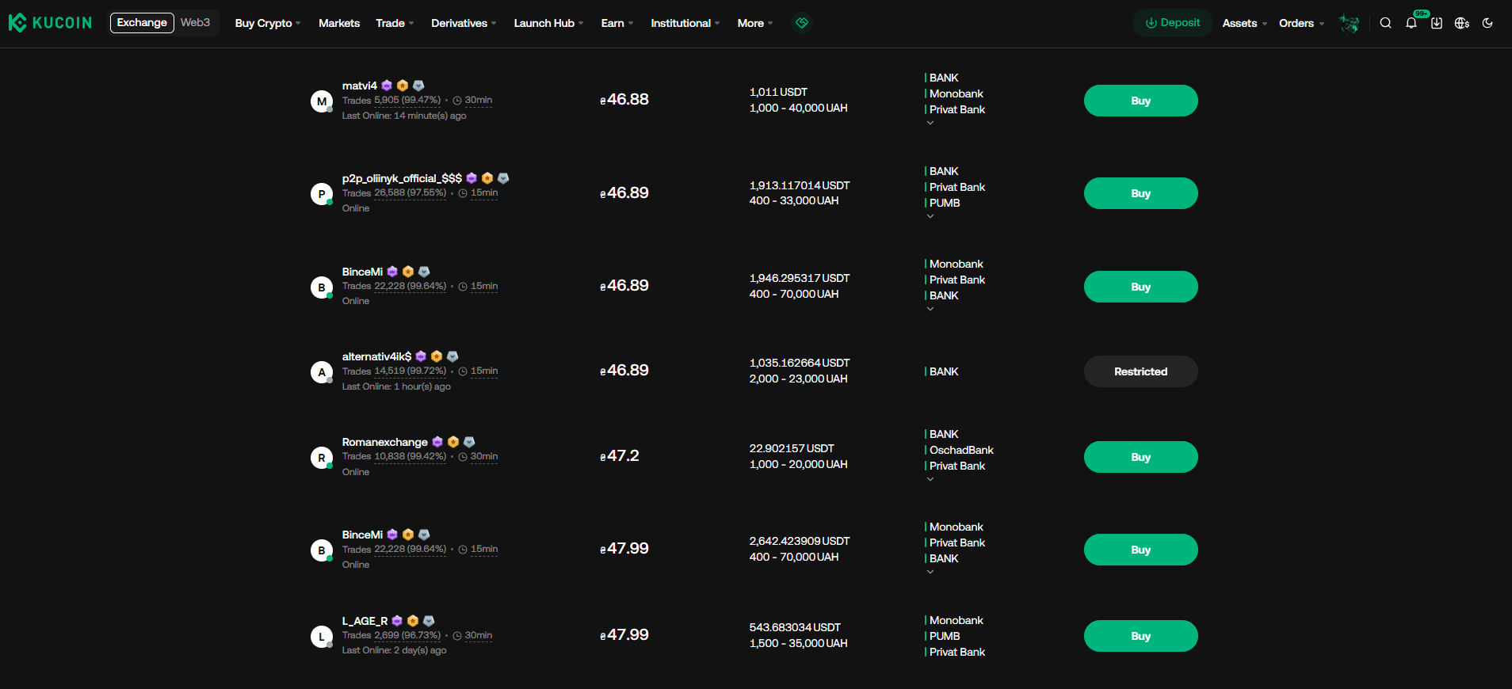Open the search magnifier icon
Image resolution: width=1512 pixels, height=689 pixels.
[x=1385, y=23]
